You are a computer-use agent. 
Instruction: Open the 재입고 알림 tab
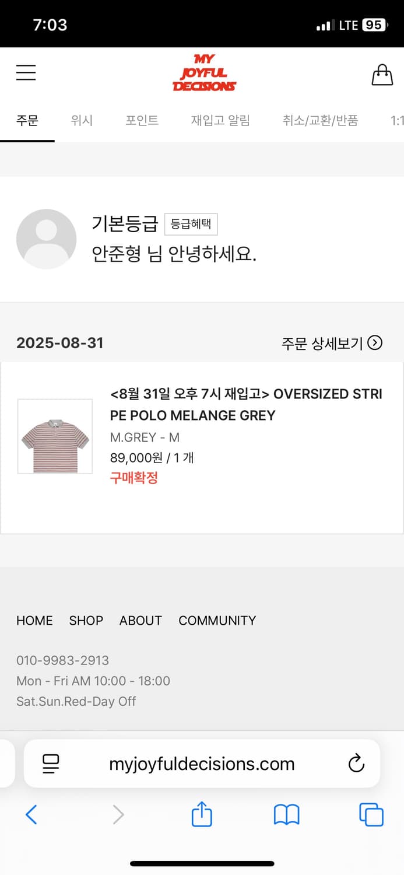tap(220, 121)
